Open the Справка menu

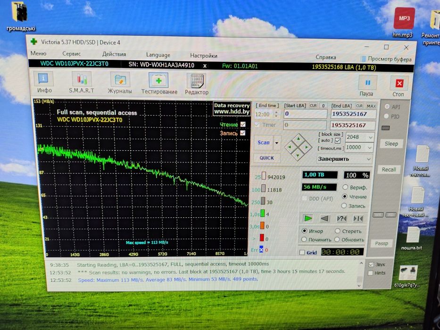pyautogui.click(x=325, y=57)
